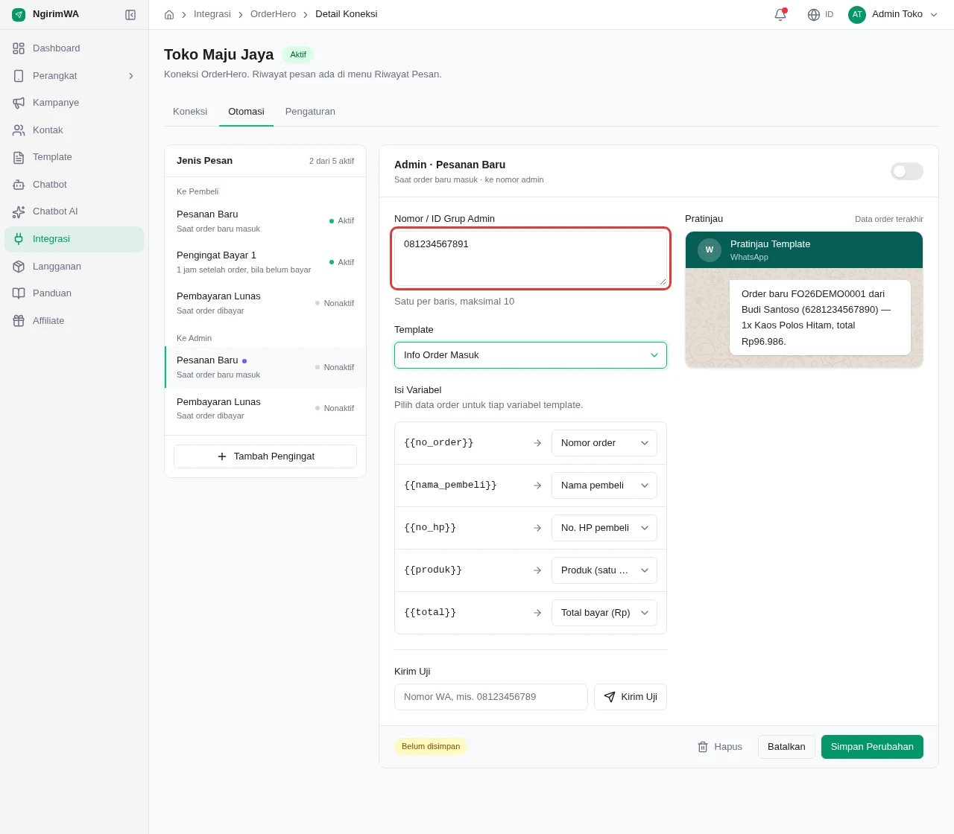
Task: Open Chatbot in the sidebar
Action: tap(74, 185)
